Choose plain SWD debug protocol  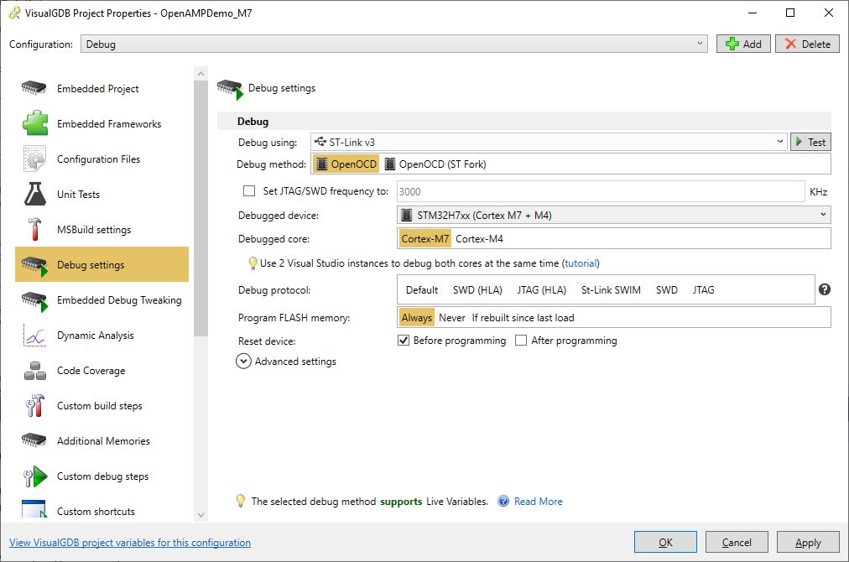click(666, 290)
